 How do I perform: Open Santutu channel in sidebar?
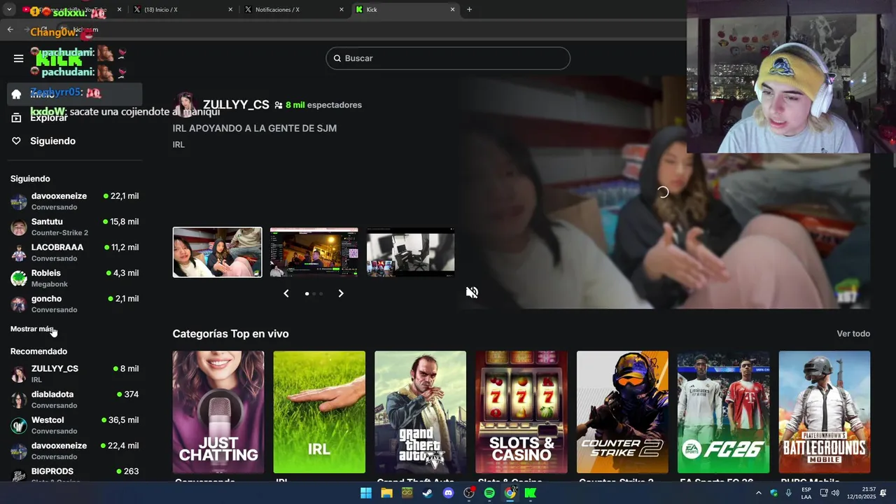74,227
